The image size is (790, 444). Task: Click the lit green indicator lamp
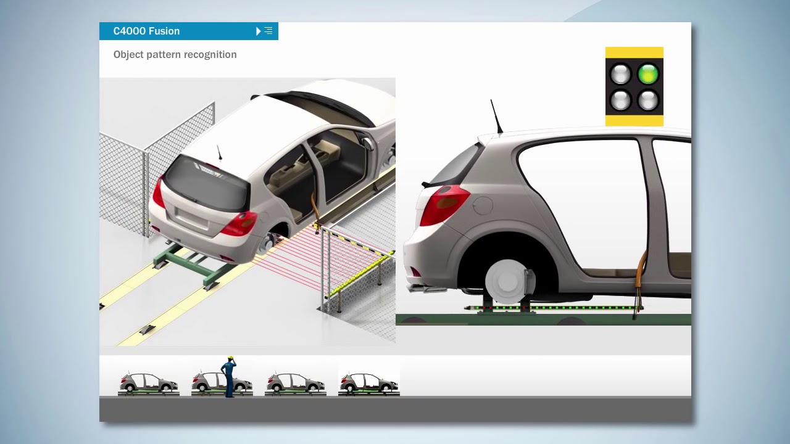click(648, 74)
